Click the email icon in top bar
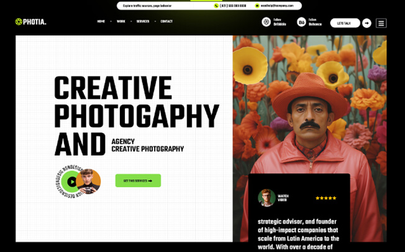This screenshot has height=252, width=405. (257, 6)
